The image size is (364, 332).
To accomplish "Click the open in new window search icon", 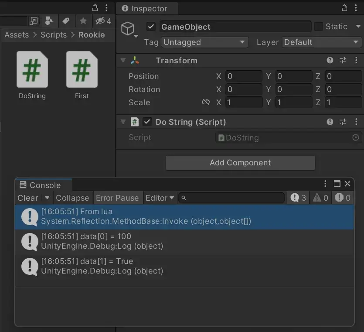I will click(x=34, y=21).
